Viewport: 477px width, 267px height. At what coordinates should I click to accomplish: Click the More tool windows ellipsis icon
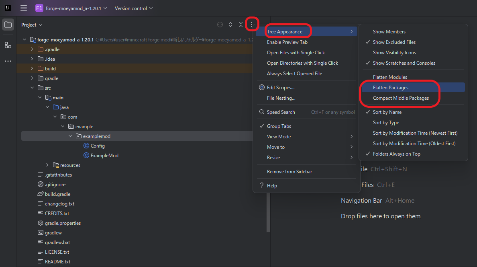(x=8, y=61)
